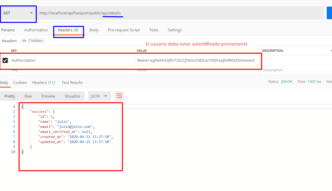332x191 pixels.
Task: Click the blue Send button
Action: coord(329,13)
